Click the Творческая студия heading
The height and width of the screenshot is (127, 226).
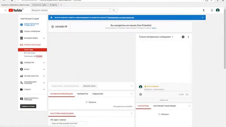(30, 19)
